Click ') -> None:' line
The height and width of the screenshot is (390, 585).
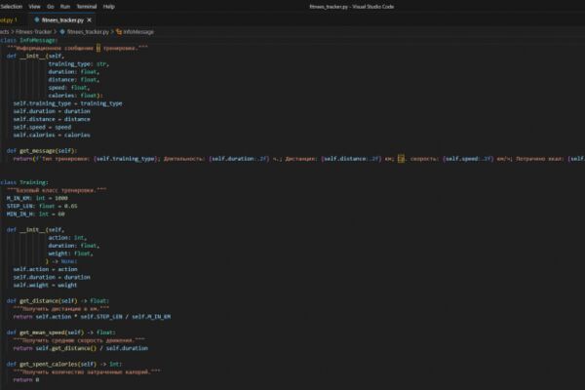(x=61, y=261)
